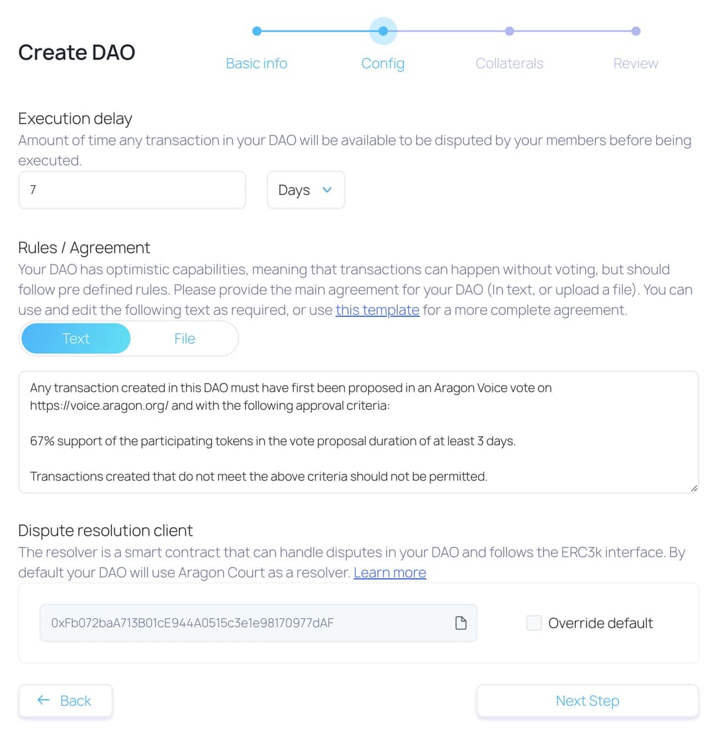Click the back arrow icon on Back button

coord(43,700)
